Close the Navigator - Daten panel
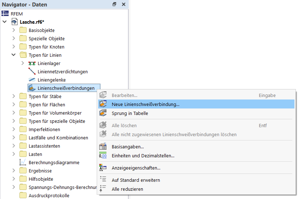Viewport: 302px width, 199px height. point(124,4)
